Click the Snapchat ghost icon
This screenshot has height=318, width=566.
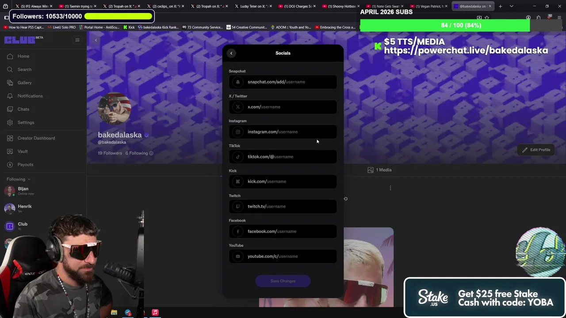click(238, 82)
